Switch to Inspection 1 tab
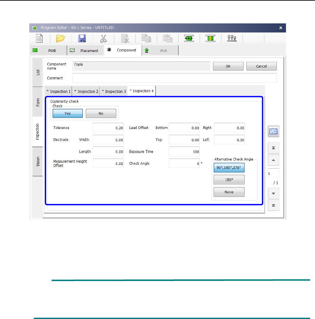 pyautogui.click(x=58, y=91)
